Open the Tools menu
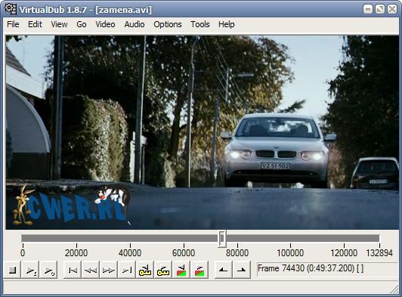 [200, 24]
